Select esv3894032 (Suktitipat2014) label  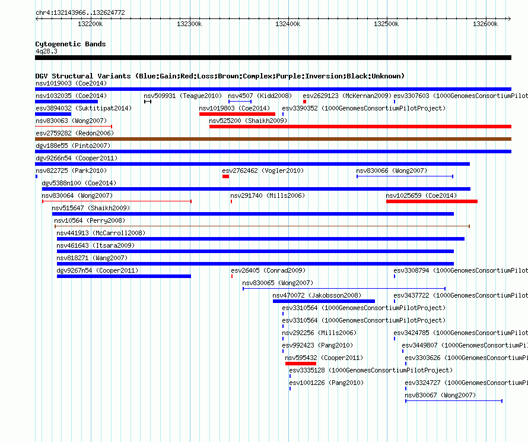[84, 108]
